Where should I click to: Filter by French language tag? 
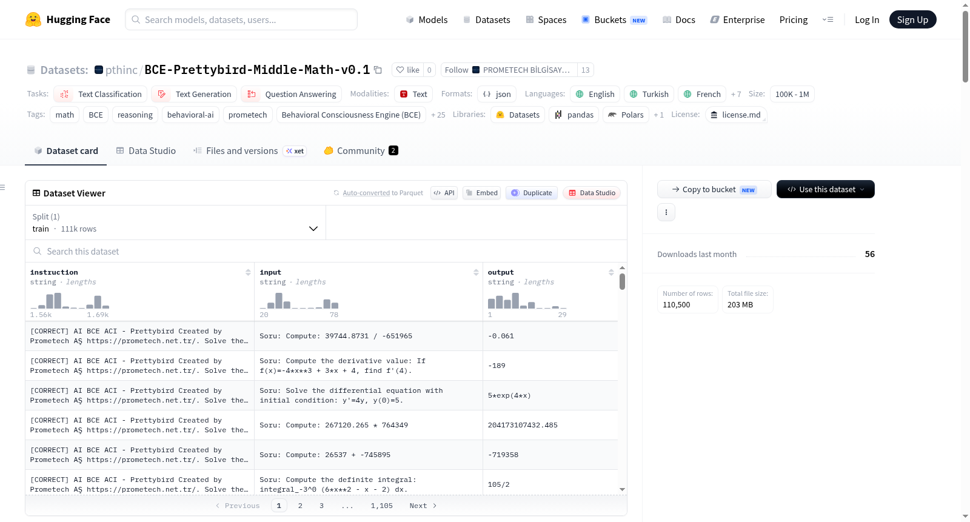tap(702, 94)
